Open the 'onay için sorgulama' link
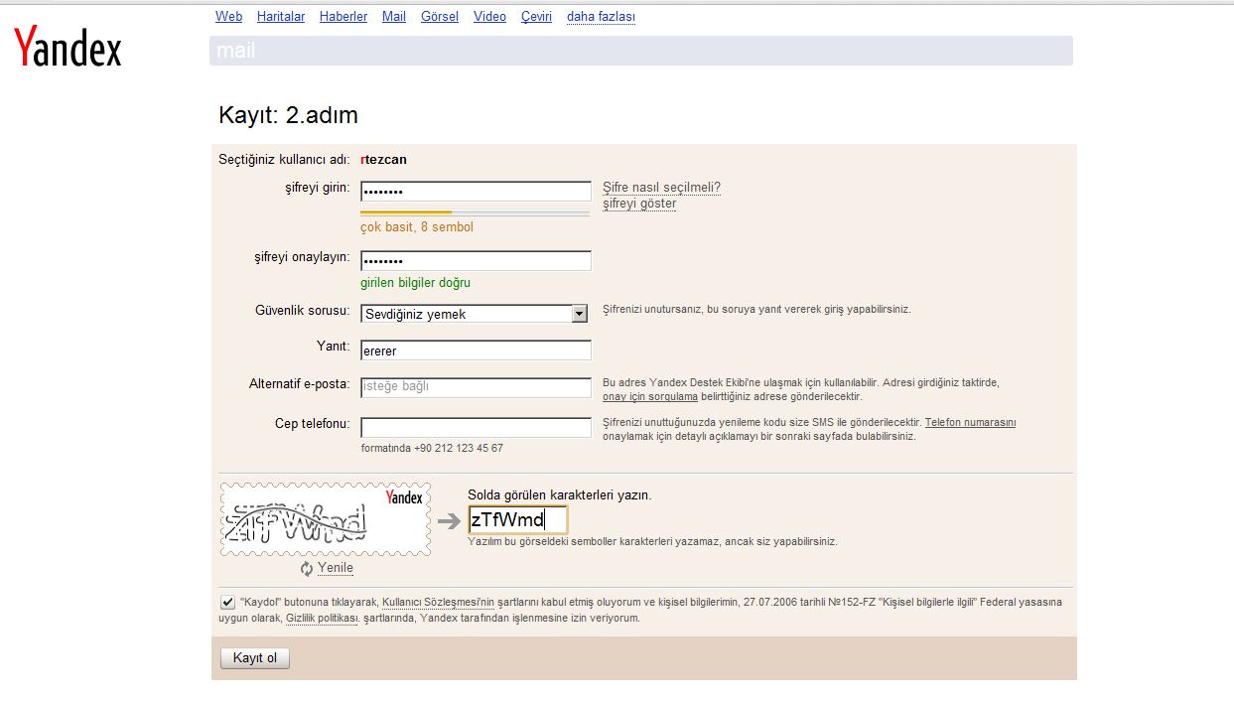 point(650,396)
